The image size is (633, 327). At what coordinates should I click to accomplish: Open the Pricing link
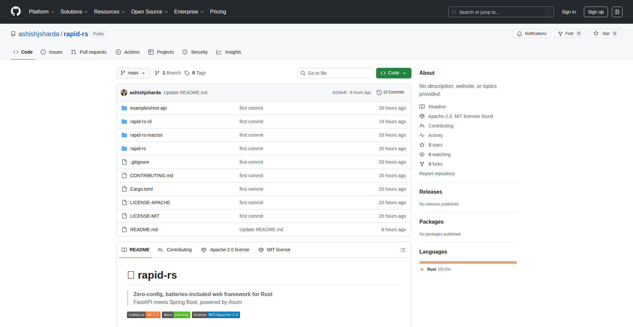pyautogui.click(x=218, y=12)
